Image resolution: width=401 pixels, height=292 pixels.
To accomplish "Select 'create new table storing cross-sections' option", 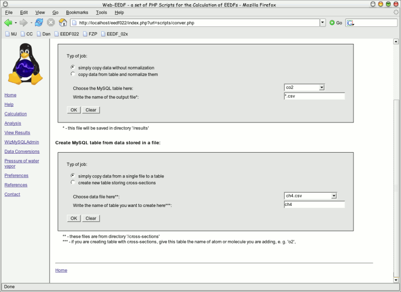I will (73, 183).
